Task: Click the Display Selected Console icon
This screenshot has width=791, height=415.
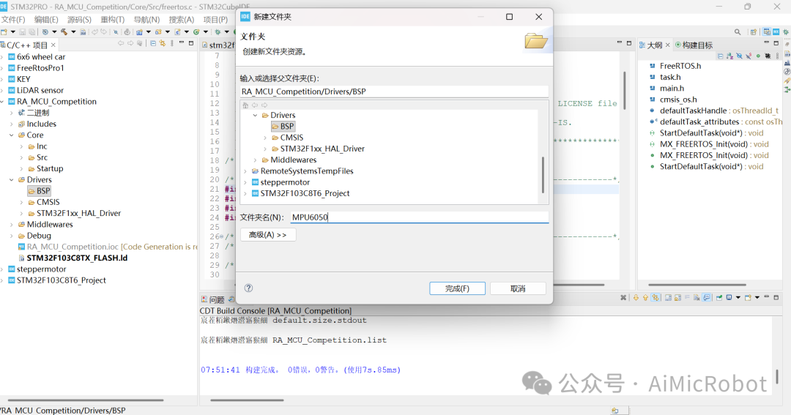Action: 729,297
